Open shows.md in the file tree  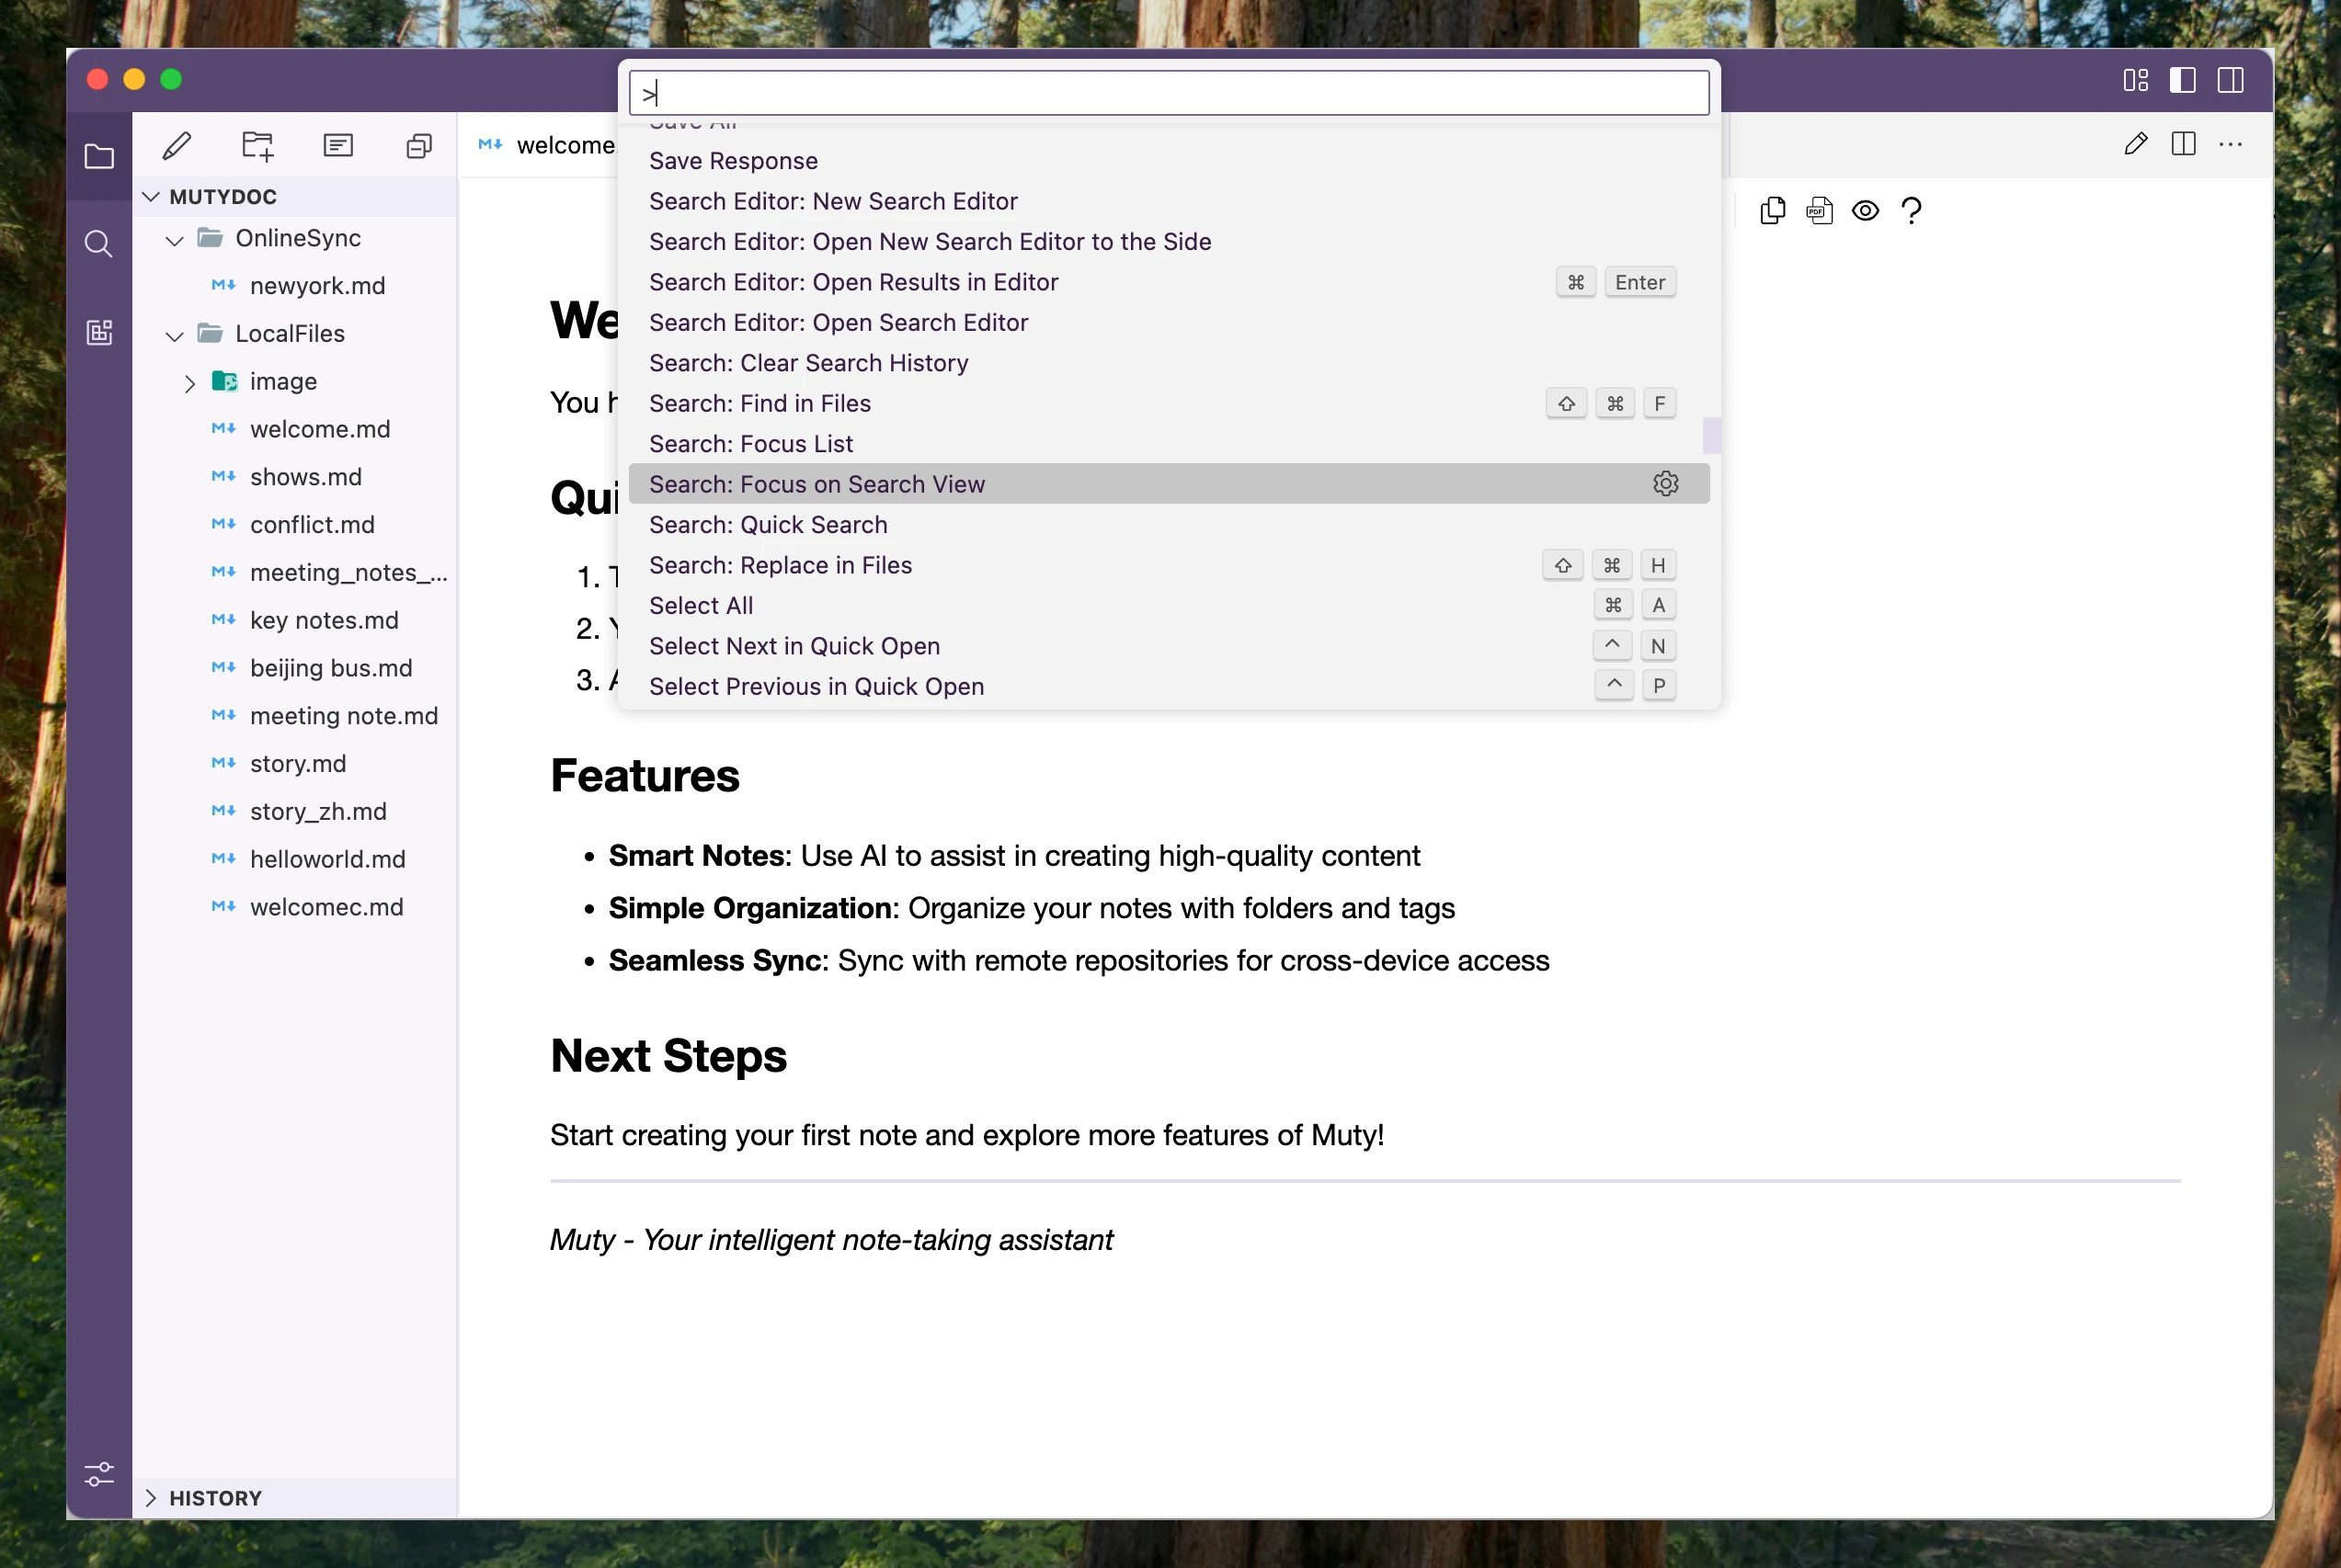pyautogui.click(x=305, y=477)
